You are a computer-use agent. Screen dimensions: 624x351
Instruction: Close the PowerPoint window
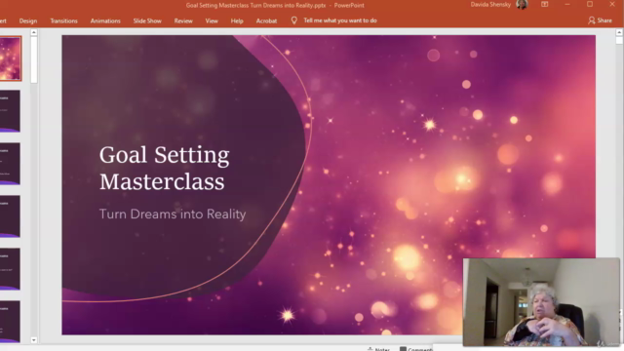[x=612, y=4]
